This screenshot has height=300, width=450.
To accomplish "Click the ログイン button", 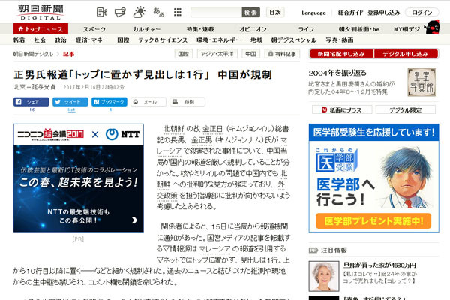I will coord(421,13).
